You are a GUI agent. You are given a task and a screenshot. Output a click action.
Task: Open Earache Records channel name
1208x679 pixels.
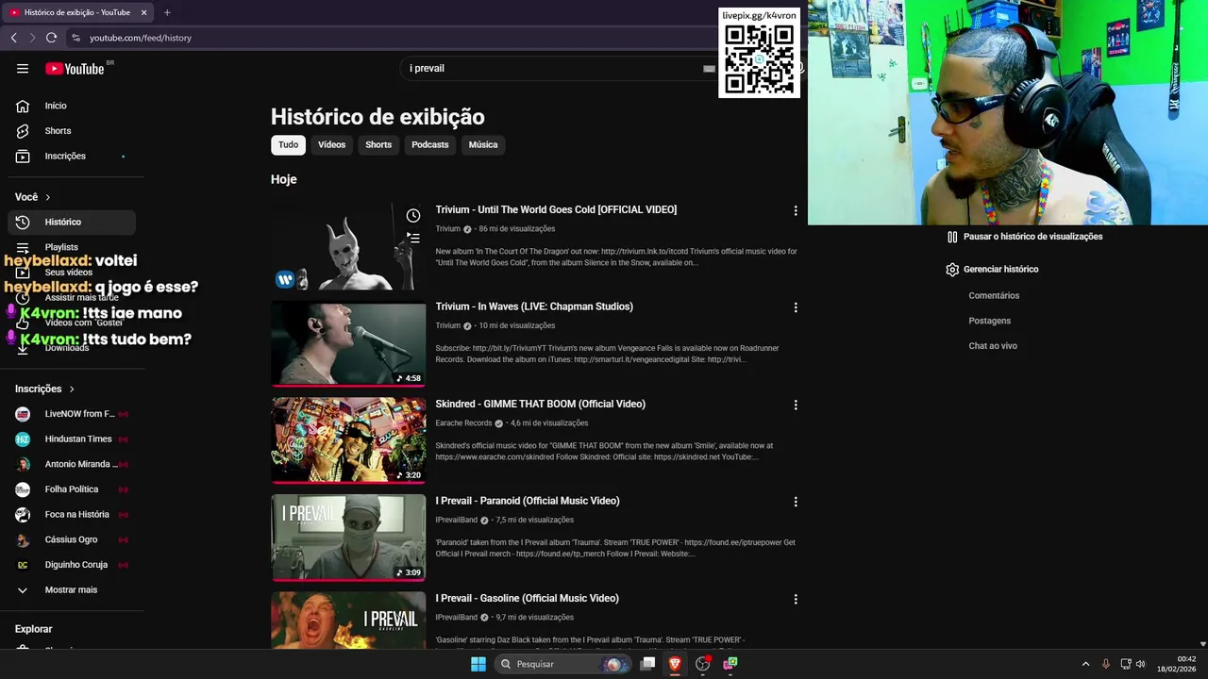pos(463,423)
